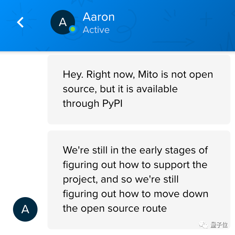Select the message starting with Hey. Right now

(139, 90)
